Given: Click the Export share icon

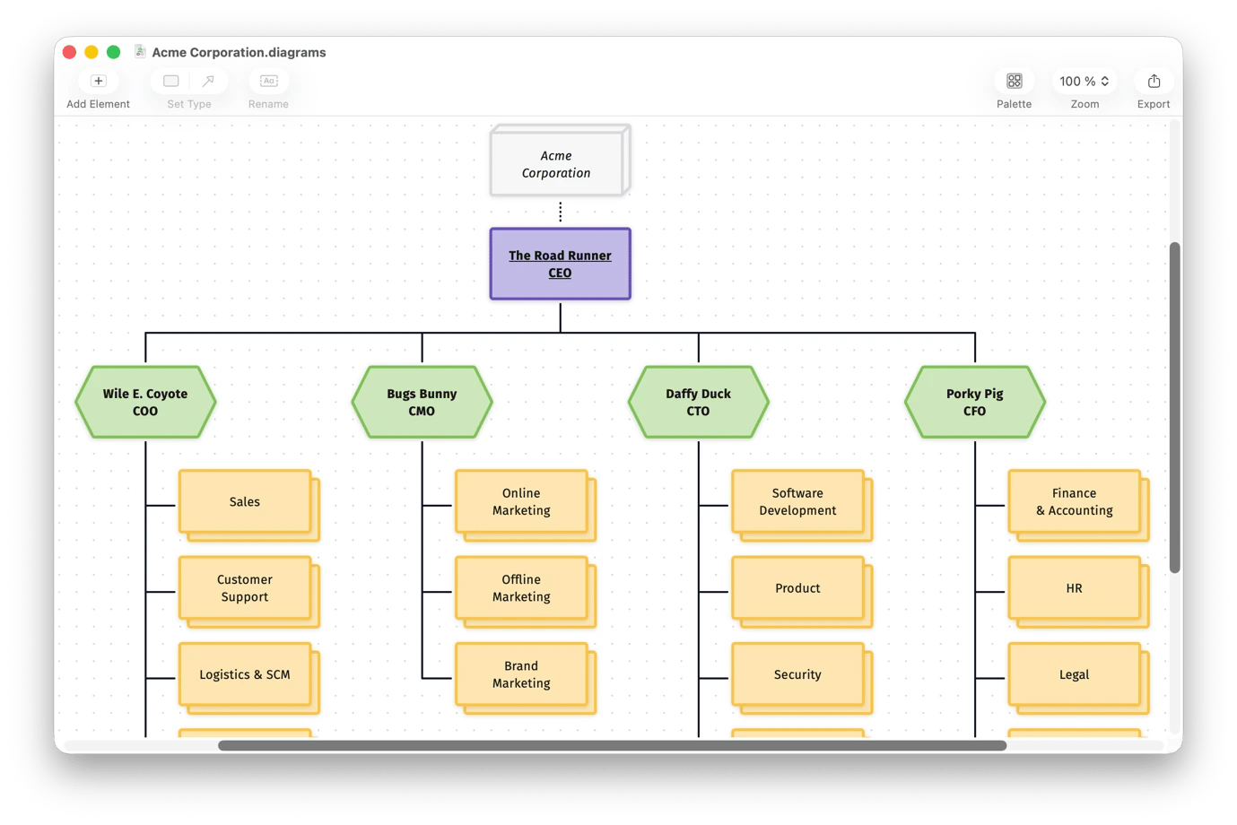Looking at the screenshot, I should point(1154,81).
